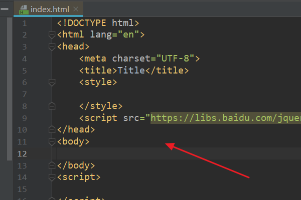Collapse the style block fold on line 6
301x200 pixels.
[x=52, y=82]
